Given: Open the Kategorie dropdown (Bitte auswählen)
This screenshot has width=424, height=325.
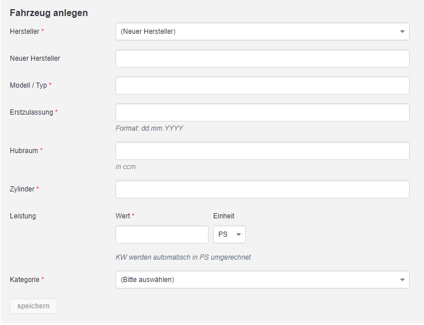Looking at the screenshot, I should tap(263, 280).
